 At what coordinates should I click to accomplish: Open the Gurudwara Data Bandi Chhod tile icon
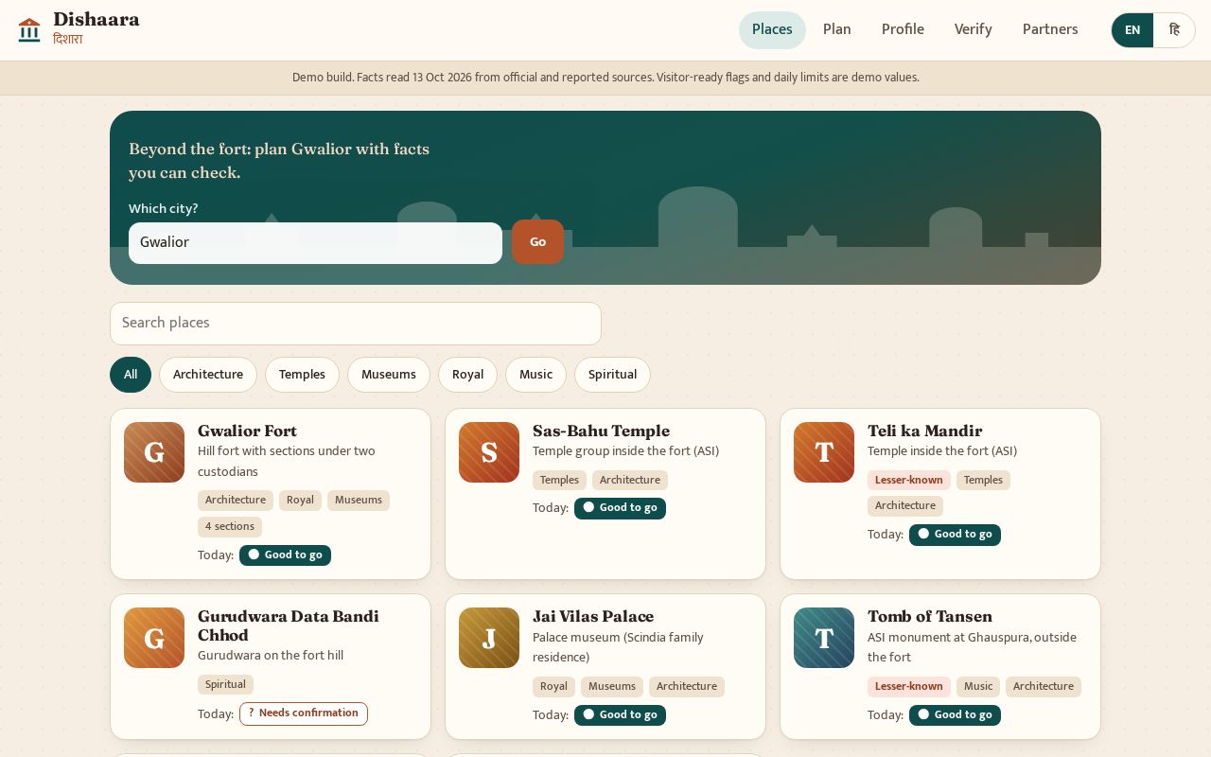[x=154, y=638]
